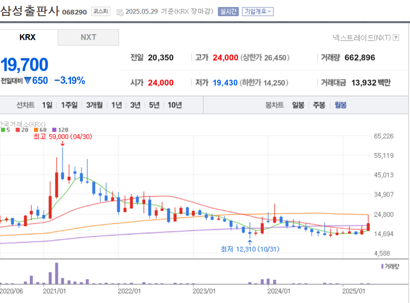
Task: Select the 일봉 daily candle chart
Action: [298, 105]
